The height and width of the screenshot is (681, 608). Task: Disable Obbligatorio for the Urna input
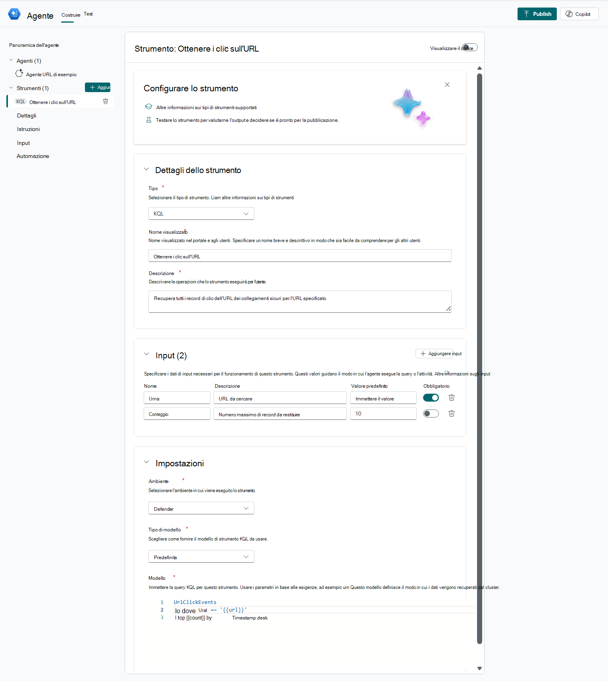click(431, 398)
